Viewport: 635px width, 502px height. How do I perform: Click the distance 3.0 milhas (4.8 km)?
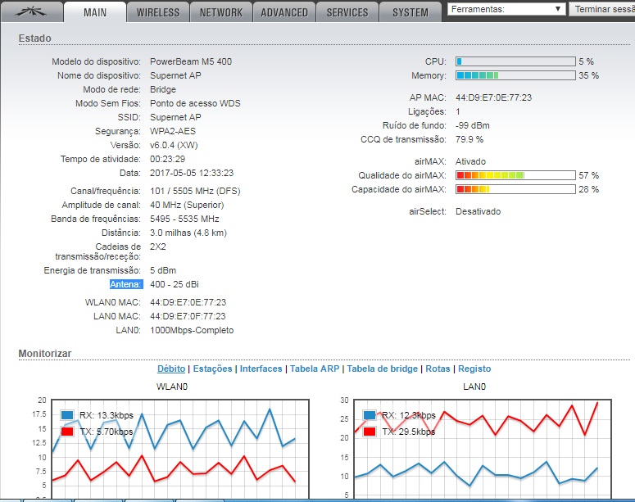(188, 233)
